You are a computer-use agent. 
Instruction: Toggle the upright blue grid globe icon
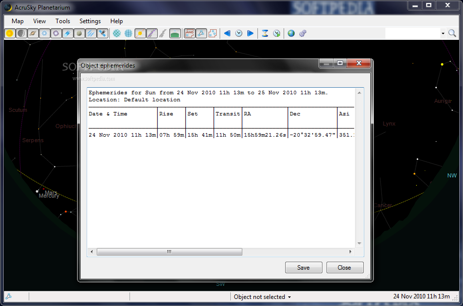(x=128, y=33)
